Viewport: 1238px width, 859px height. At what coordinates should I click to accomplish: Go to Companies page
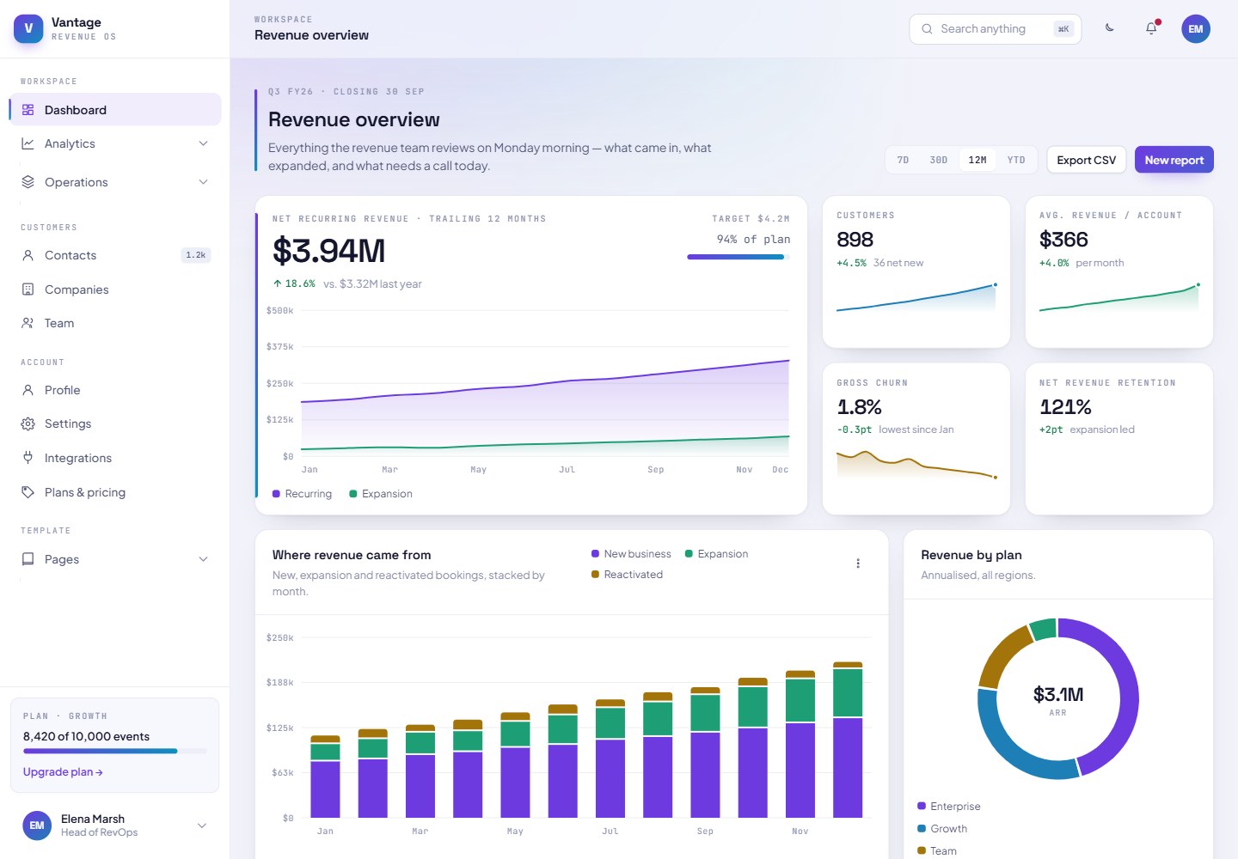tap(115, 289)
